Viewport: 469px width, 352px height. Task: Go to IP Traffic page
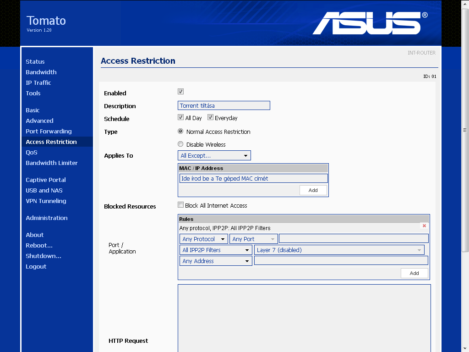[x=38, y=82]
